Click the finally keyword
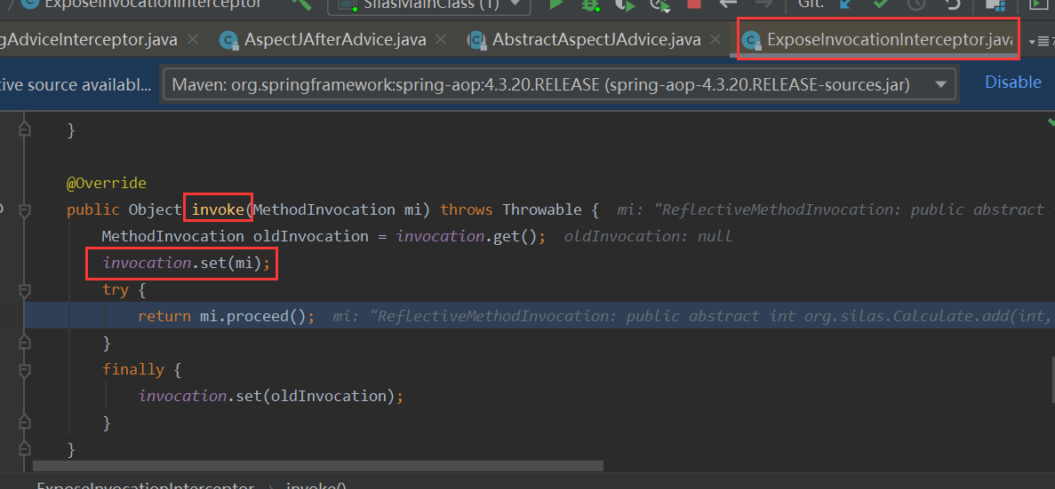Image resolution: width=1055 pixels, height=489 pixels. pos(133,369)
